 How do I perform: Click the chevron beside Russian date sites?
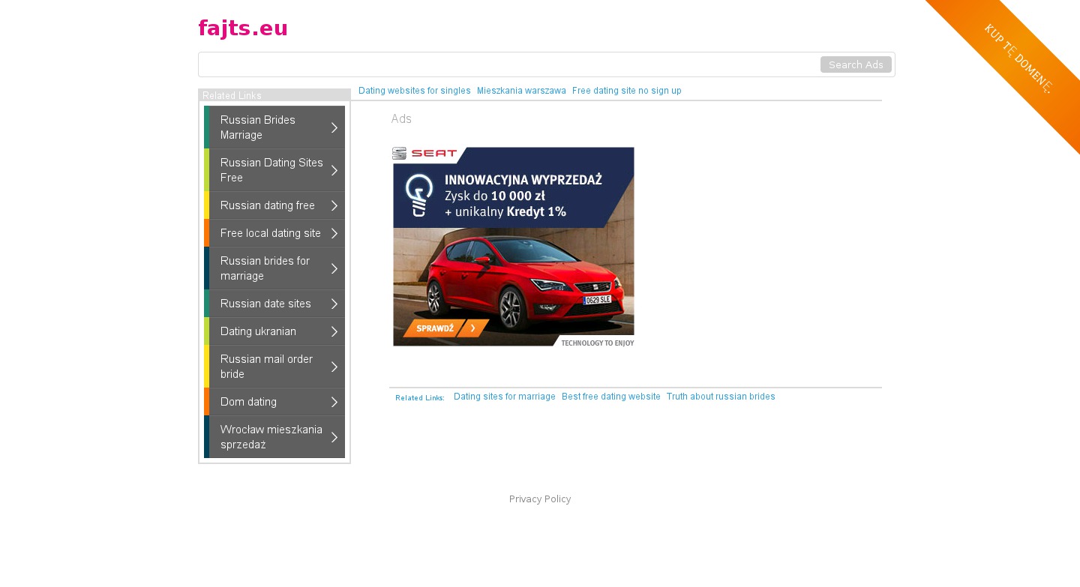[x=334, y=304]
